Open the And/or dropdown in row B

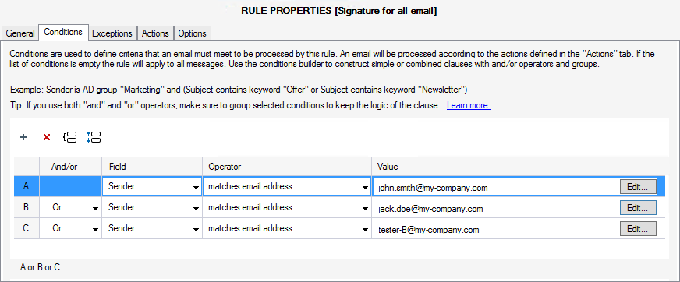(x=71, y=208)
